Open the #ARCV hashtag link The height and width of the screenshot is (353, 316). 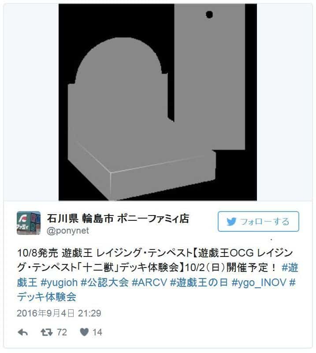149,282
